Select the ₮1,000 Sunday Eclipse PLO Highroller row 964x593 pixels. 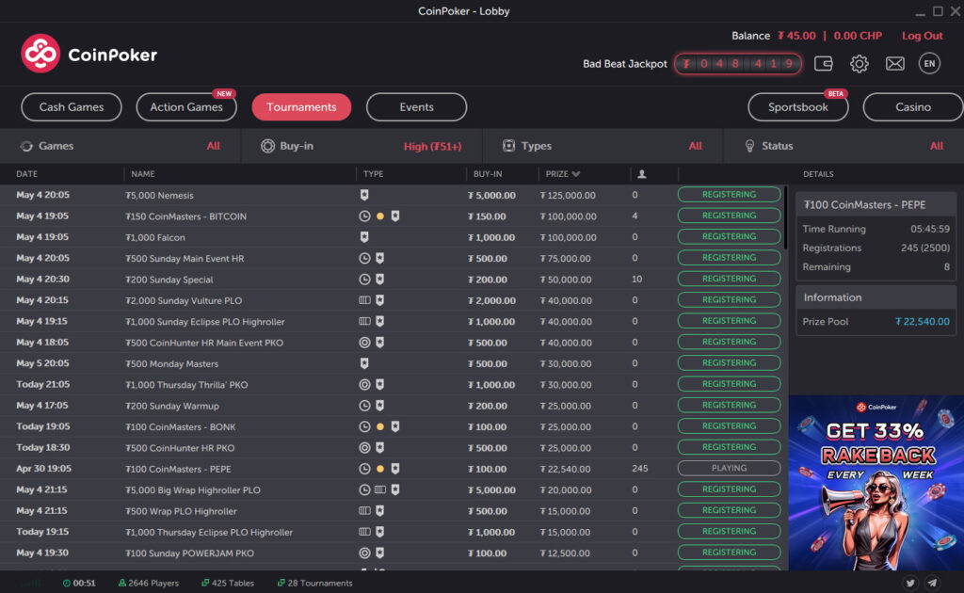tap(392, 321)
